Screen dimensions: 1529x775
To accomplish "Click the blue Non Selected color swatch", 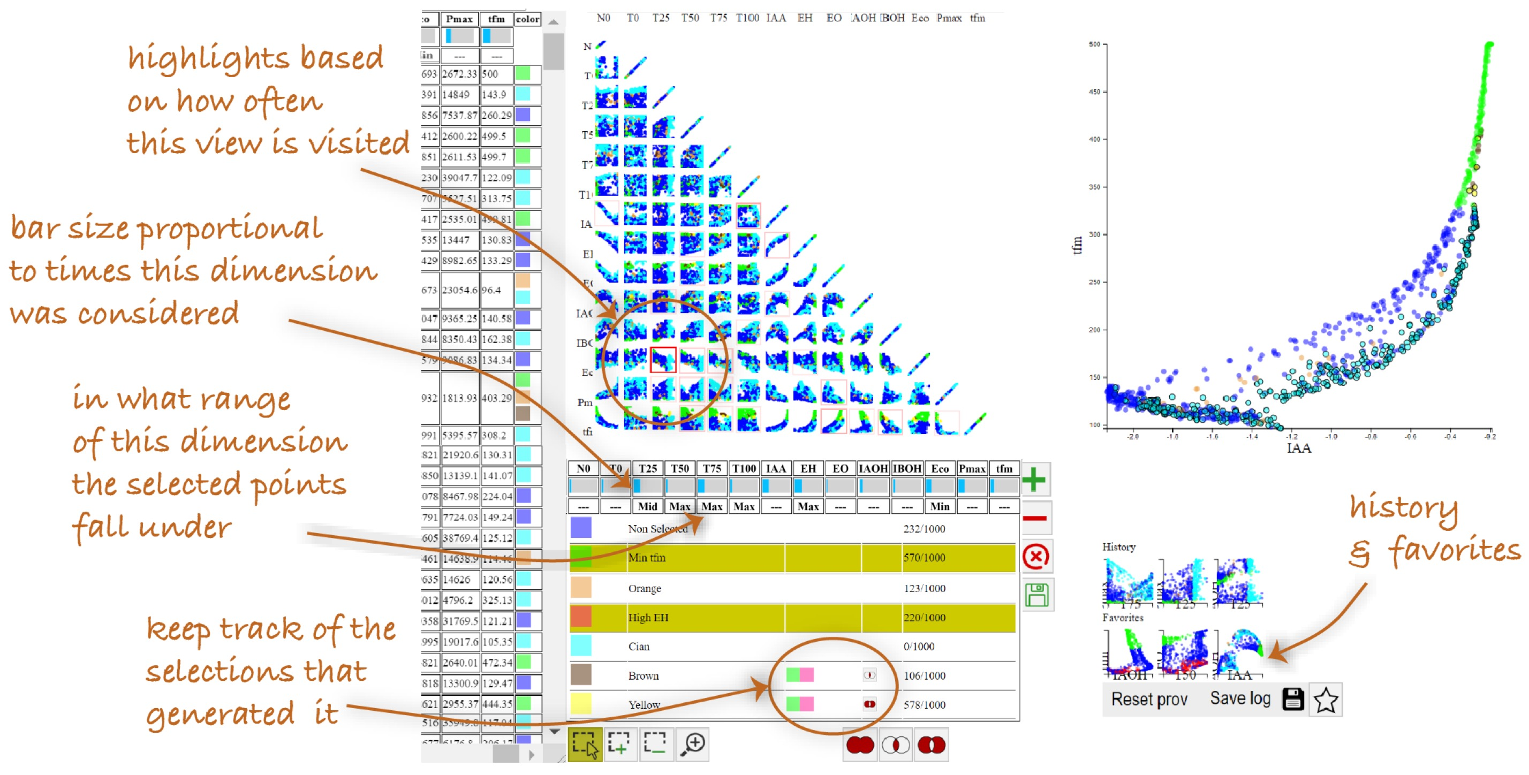I will point(581,528).
